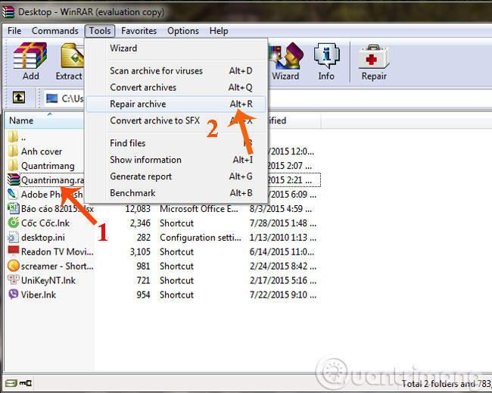Click the date 7/22/2015 9:10
The image size is (492, 393).
click(x=283, y=295)
